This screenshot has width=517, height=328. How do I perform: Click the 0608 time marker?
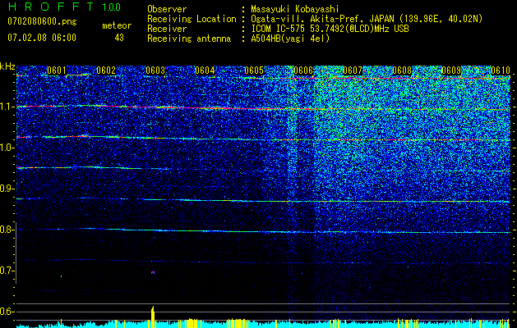402,71
